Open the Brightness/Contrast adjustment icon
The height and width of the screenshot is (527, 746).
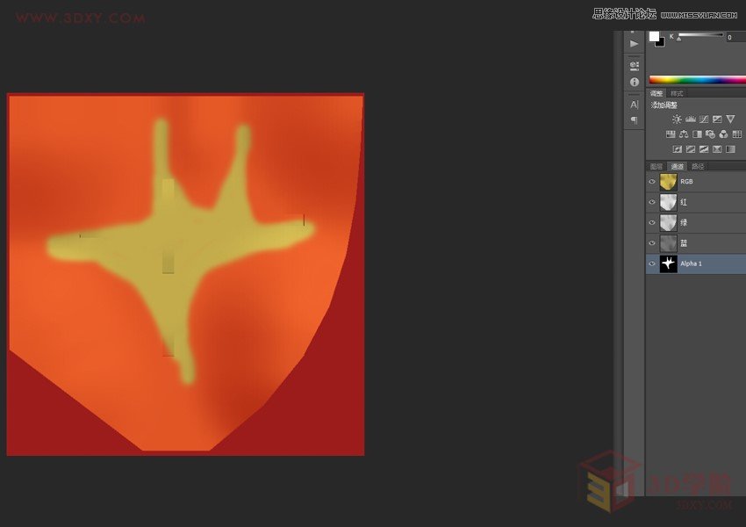point(678,119)
